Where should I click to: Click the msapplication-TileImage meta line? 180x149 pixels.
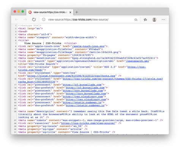[x=69, y=52]
